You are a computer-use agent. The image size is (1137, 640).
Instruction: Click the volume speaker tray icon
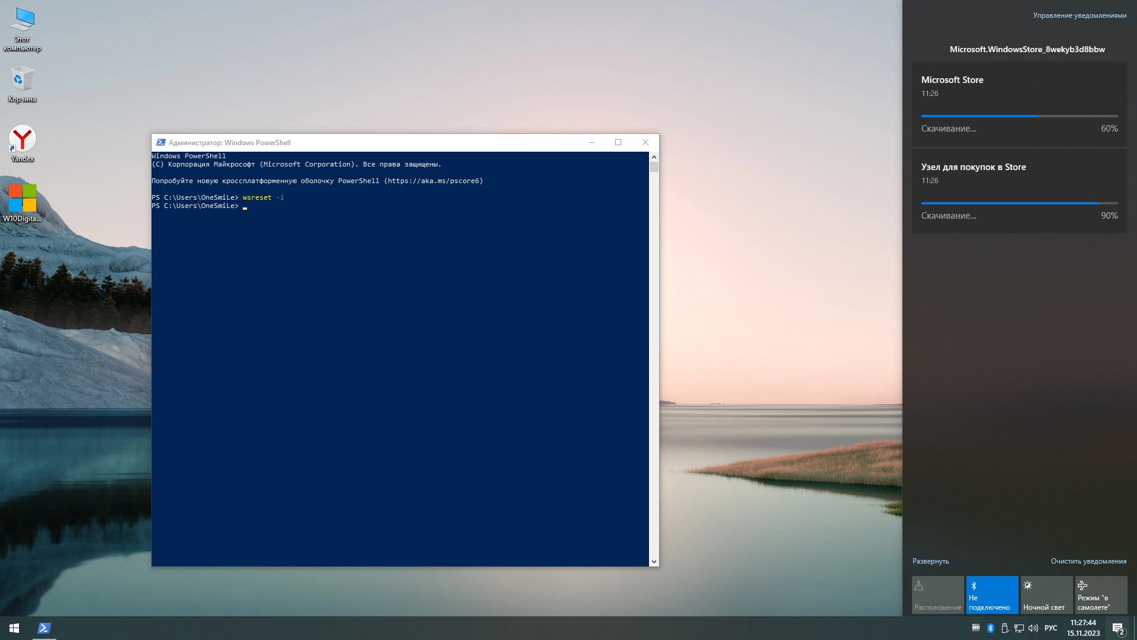pos(1033,628)
